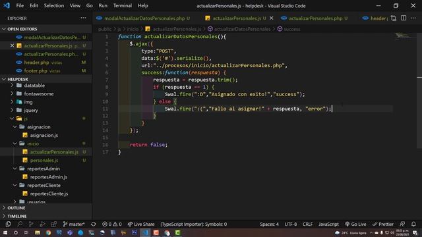This screenshot has height=237, width=422.
Task: Click the feedback icon in status bar
Action: (402, 224)
